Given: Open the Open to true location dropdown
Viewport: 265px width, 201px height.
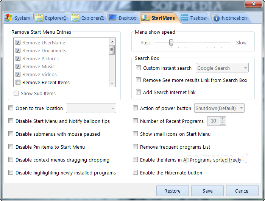Looking at the screenshot, I should tap(91, 108).
